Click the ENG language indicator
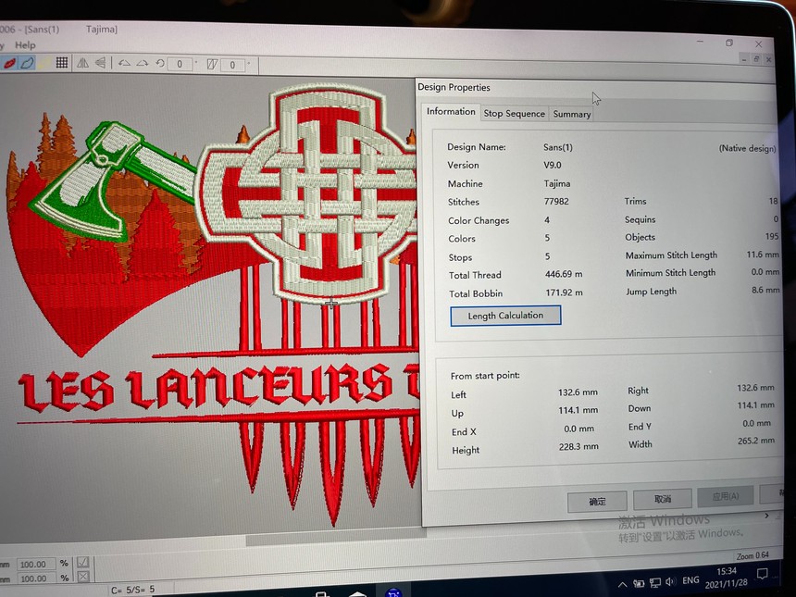Screen dimensions: 796x597 (690, 579)
